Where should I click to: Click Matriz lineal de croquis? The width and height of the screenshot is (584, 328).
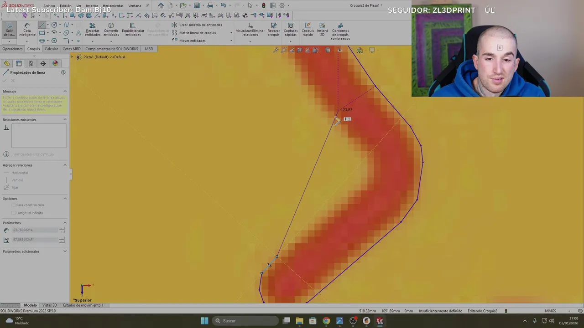(x=194, y=33)
